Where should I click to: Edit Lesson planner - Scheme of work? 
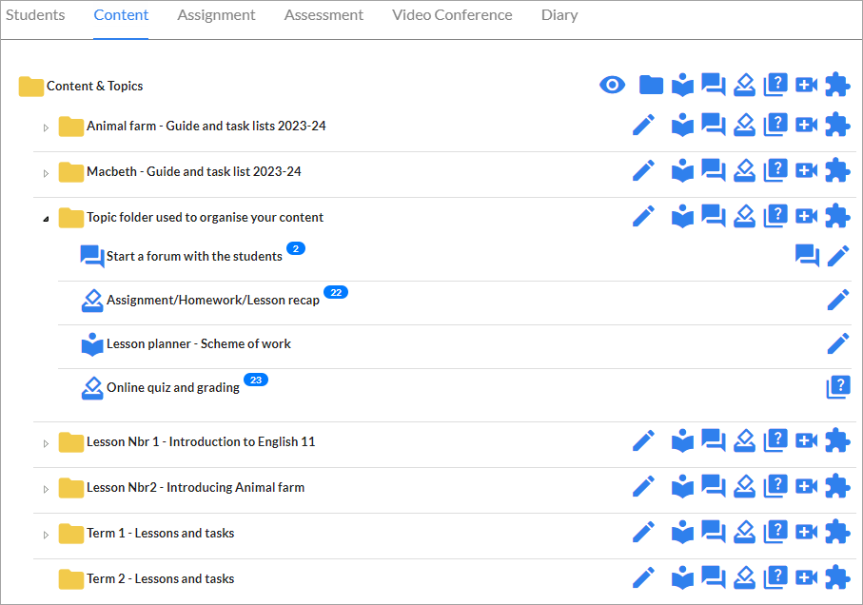838,343
